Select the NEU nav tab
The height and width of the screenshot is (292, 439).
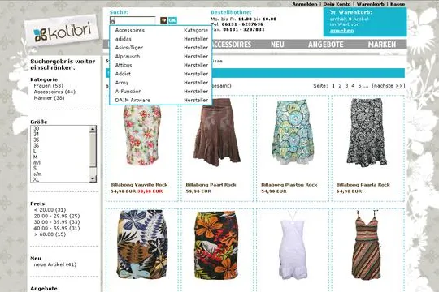tap(277, 45)
